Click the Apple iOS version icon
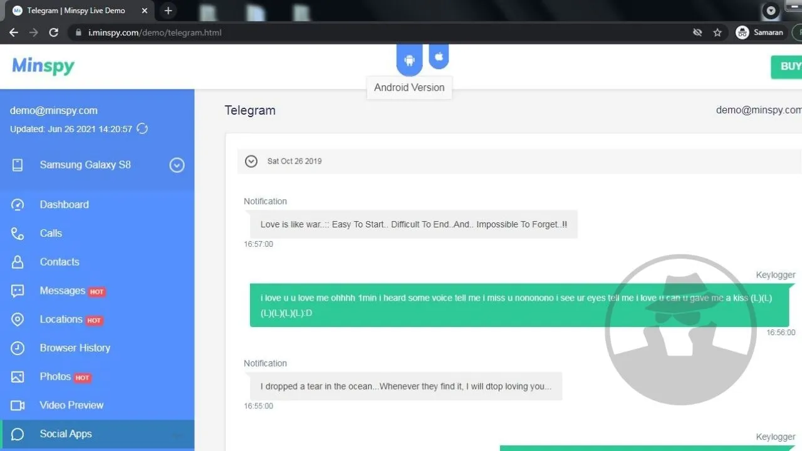Image resolution: width=802 pixels, height=451 pixels. [439, 56]
